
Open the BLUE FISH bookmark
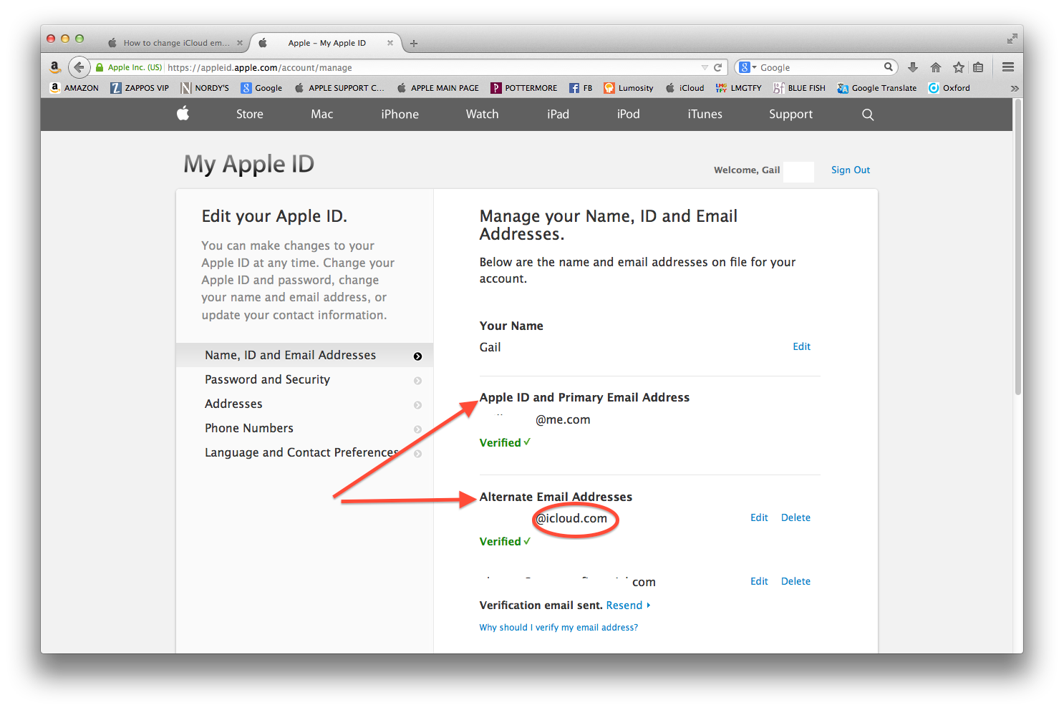click(799, 88)
